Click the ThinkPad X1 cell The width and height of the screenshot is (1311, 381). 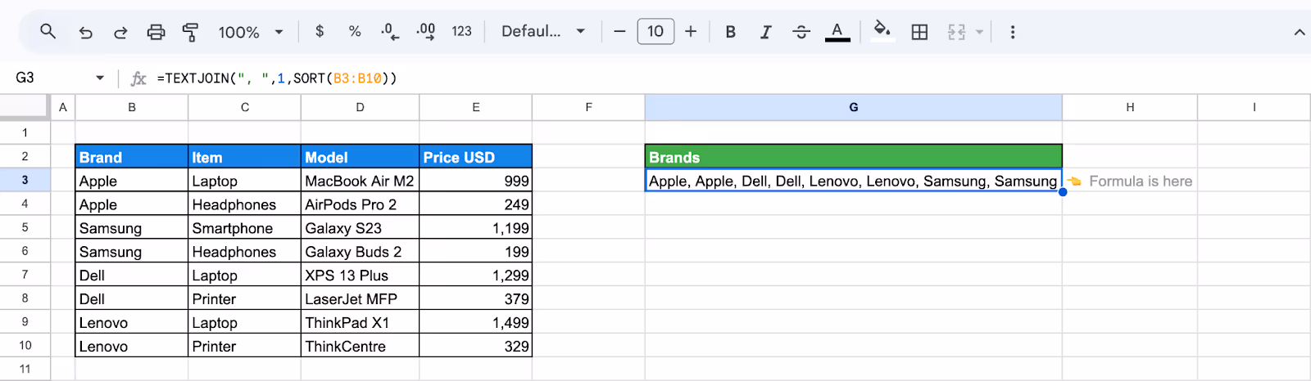coord(361,323)
